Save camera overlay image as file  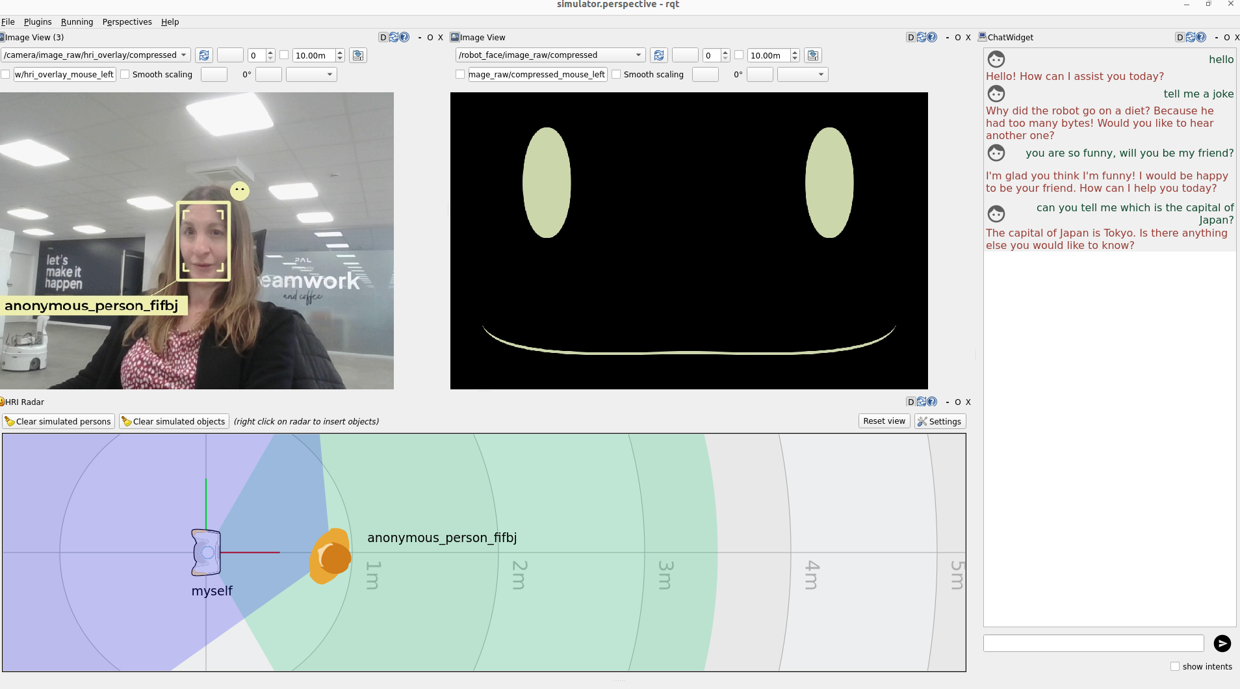click(x=357, y=55)
